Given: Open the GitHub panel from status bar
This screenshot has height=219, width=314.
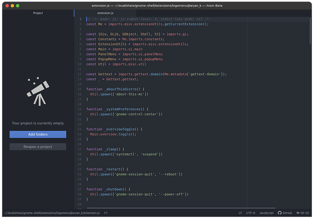Looking at the screenshot, I should click(x=285, y=213).
